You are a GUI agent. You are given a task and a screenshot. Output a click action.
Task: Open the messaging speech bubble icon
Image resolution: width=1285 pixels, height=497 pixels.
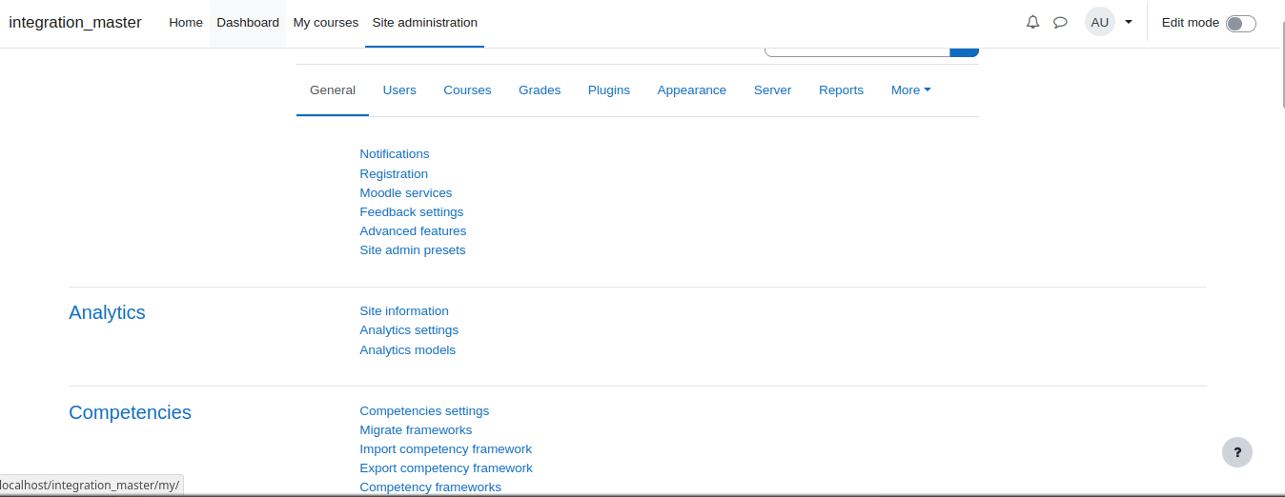coord(1060,22)
